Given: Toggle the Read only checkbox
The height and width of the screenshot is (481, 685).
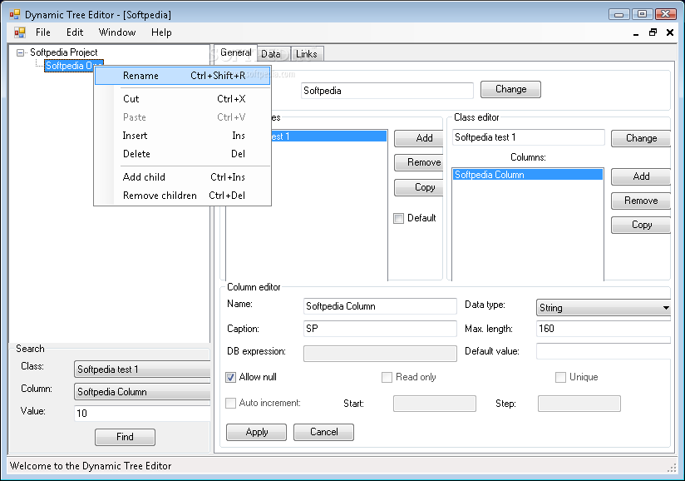Looking at the screenshot, I should pos(387,377).
